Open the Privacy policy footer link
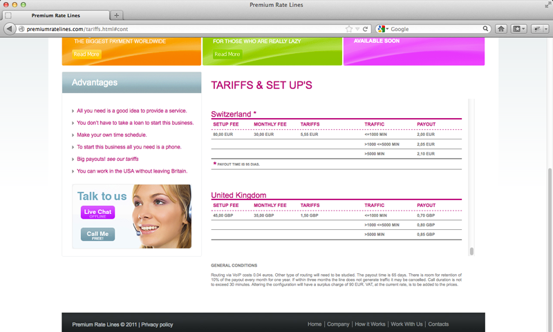 [157, 324]
